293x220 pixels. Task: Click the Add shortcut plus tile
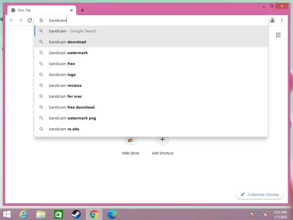[163, 147]
